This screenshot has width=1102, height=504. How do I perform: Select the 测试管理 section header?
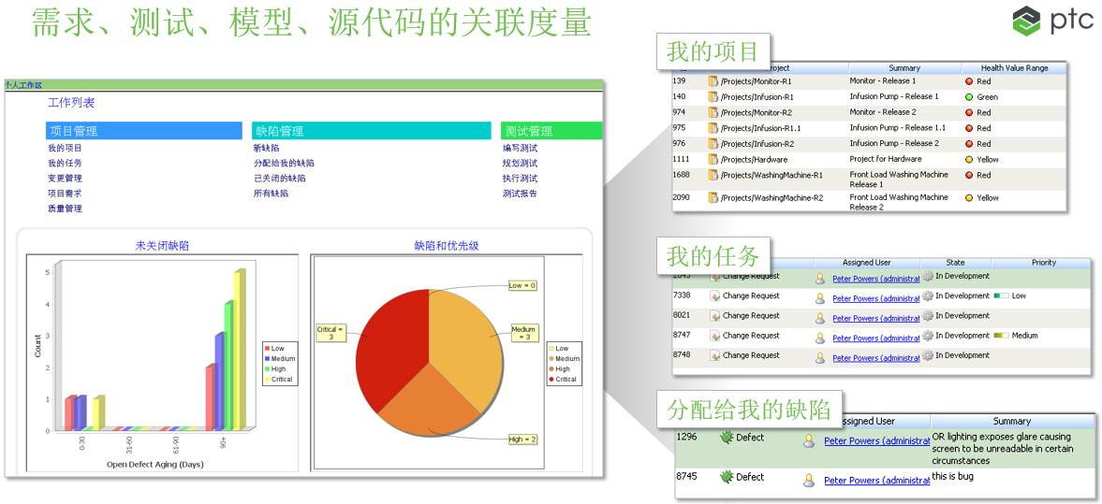click(551, 131)
